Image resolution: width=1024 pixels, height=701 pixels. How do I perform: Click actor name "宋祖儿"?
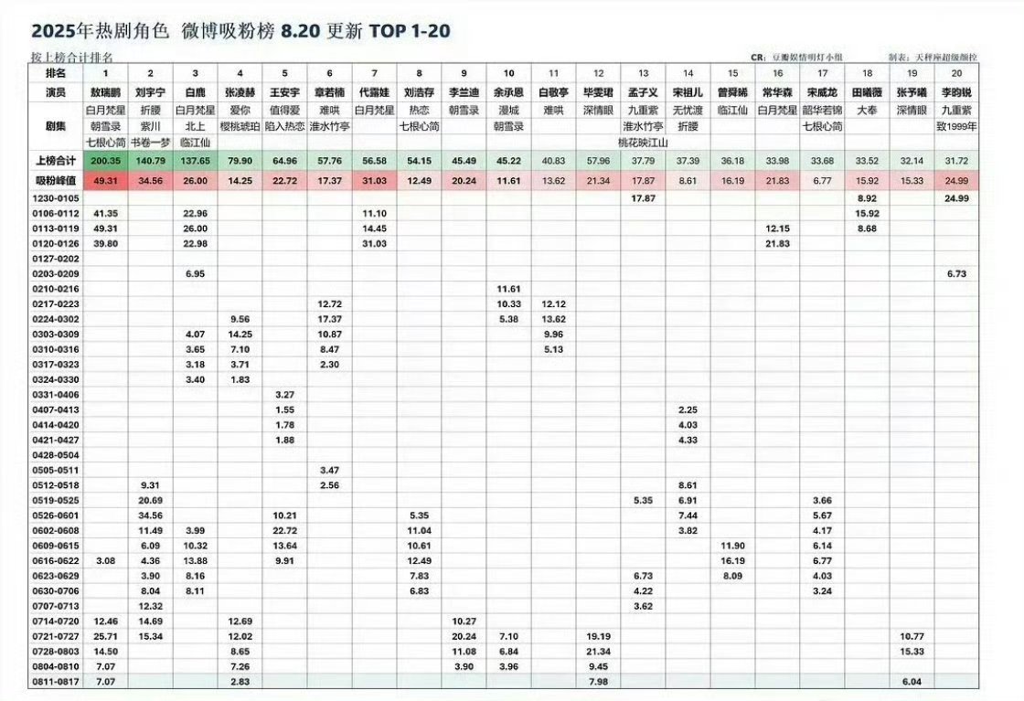coord(688,92)
